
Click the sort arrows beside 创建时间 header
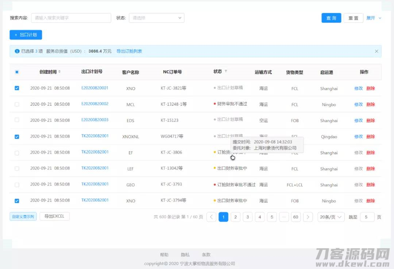(x=59, y=71)
